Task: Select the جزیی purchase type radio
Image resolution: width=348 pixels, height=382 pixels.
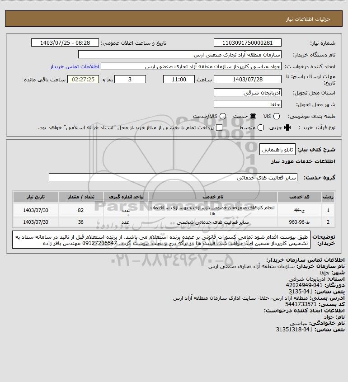Action: coord(287,127)
